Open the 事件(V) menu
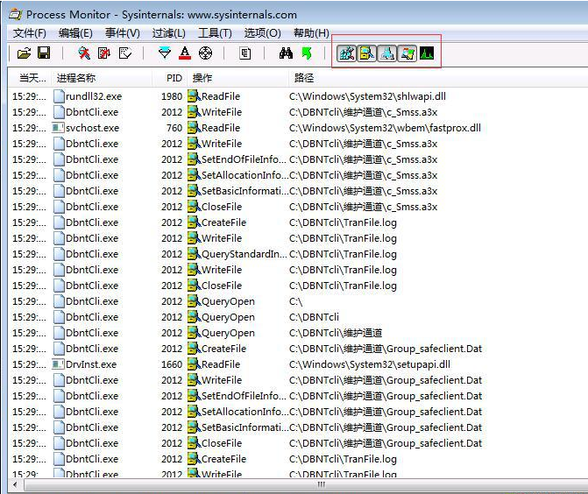This screenshot has width=588, height=494. (123, 33)
